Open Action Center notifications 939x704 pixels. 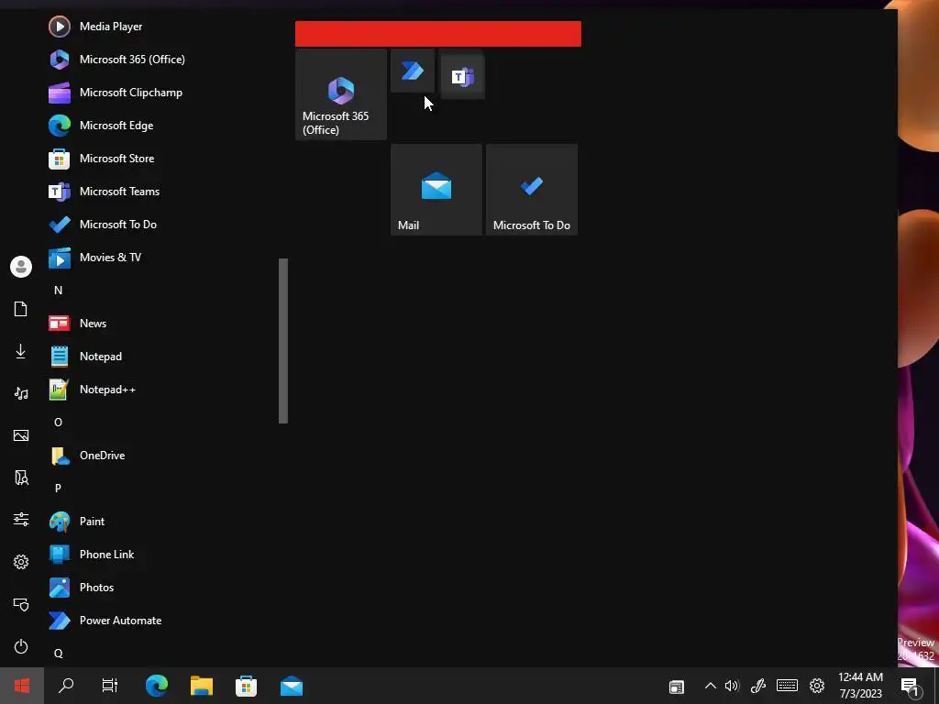point(911,686)
